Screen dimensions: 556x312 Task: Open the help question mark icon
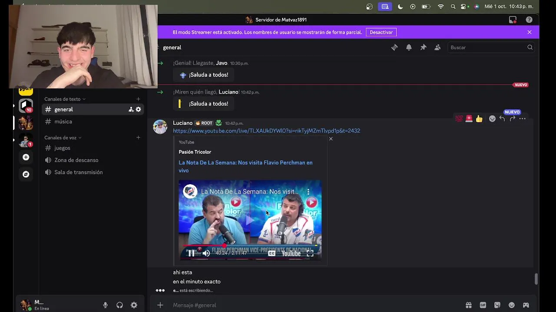529,19
